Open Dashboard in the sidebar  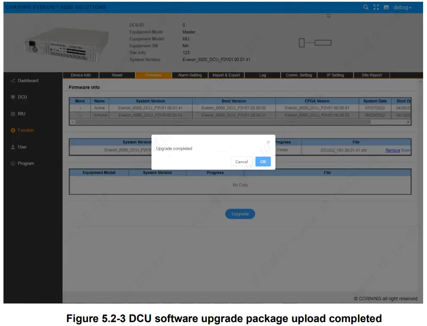pyautogui.click(x=28, y=81)
